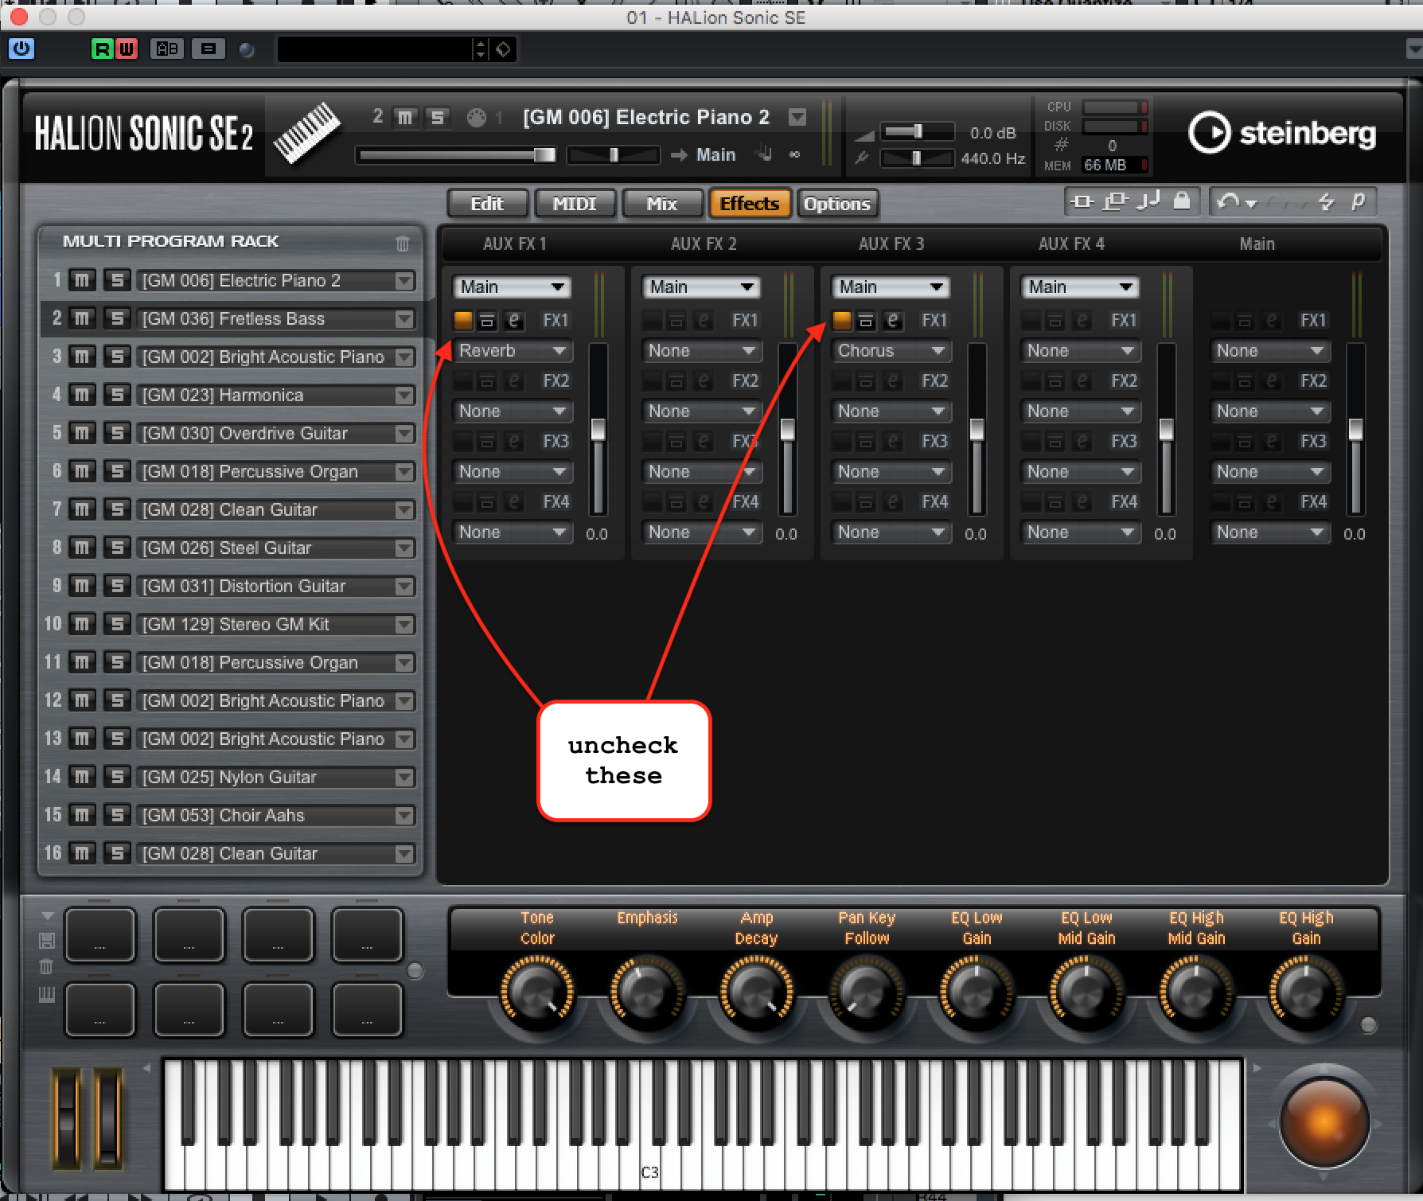Click the keyboard instrument image in header
The width and height of the screenshot is (1423, 1201).
click(306, 133)
